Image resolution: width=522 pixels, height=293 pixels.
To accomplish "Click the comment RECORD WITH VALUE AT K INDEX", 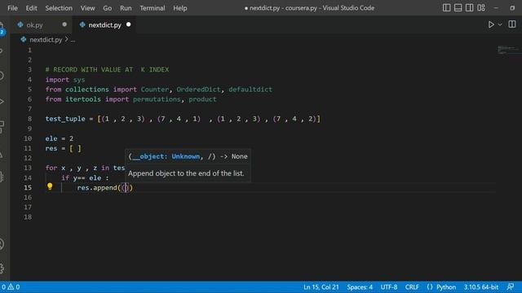I will (x=107, y=70).
